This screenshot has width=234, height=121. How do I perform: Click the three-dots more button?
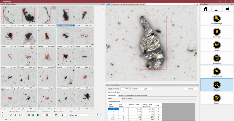pos(217,9)
